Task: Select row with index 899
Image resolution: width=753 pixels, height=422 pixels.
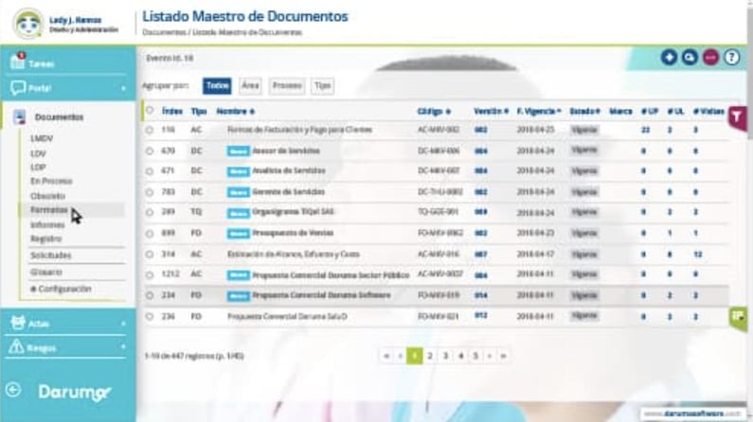Action: tap(150, 234)
